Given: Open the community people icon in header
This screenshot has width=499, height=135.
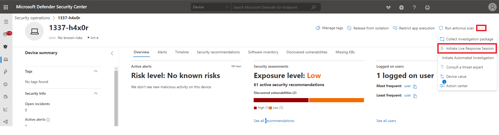Looking at the screenshot, I should (388, 8).
